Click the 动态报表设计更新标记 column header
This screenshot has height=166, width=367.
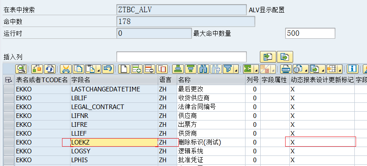(322, 80)
